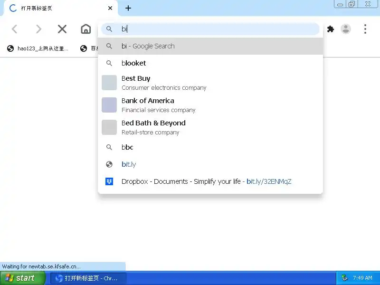Image resolution: width=380 pixels, height=285 pixels.
Task: Select Bank of America suggestion
Action: click(x=210, y=105)
